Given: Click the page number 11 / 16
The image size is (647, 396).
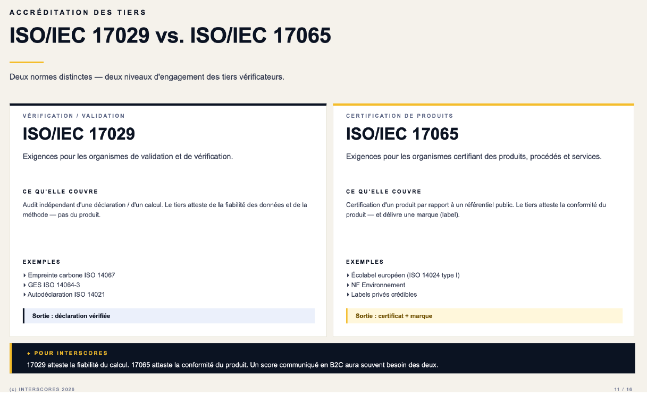Looking at the screenshot, I should tap(623, 389).
